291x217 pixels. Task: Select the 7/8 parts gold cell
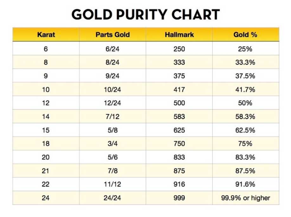pos(113,171)
